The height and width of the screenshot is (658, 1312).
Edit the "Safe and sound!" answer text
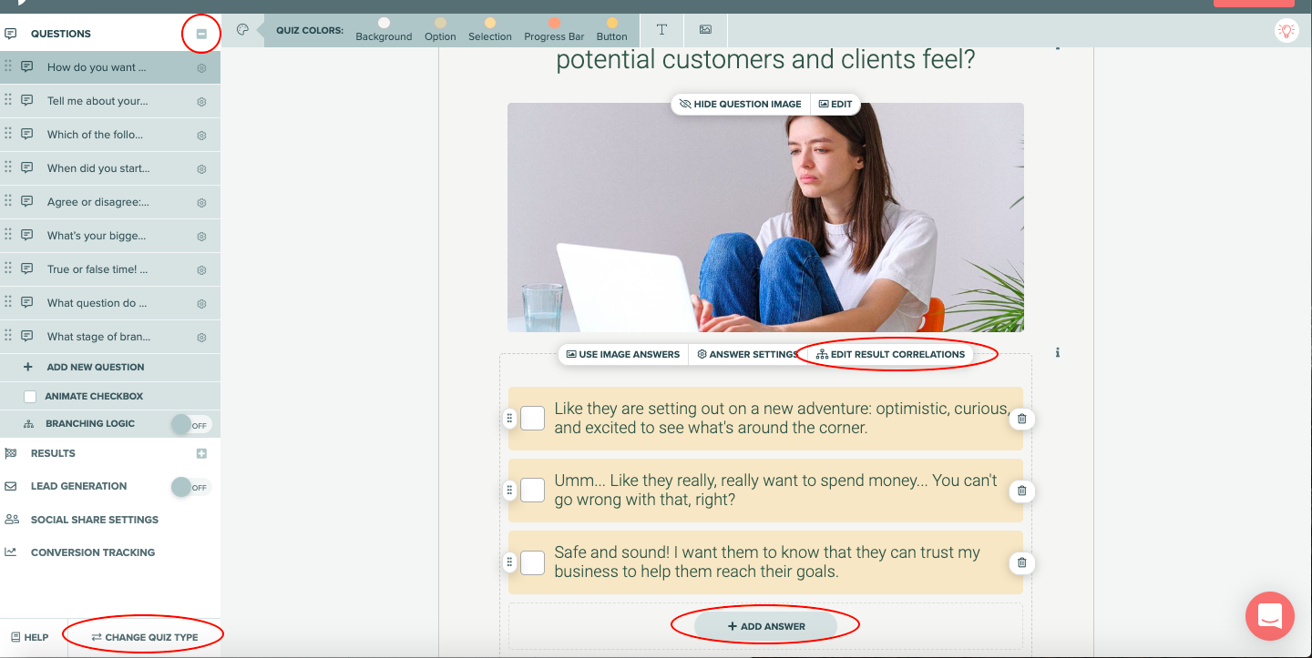[767, 562]
